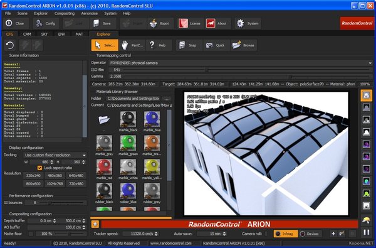Click the reset circular arrow icon
The image size is (376, 248).
coord(10,45)
